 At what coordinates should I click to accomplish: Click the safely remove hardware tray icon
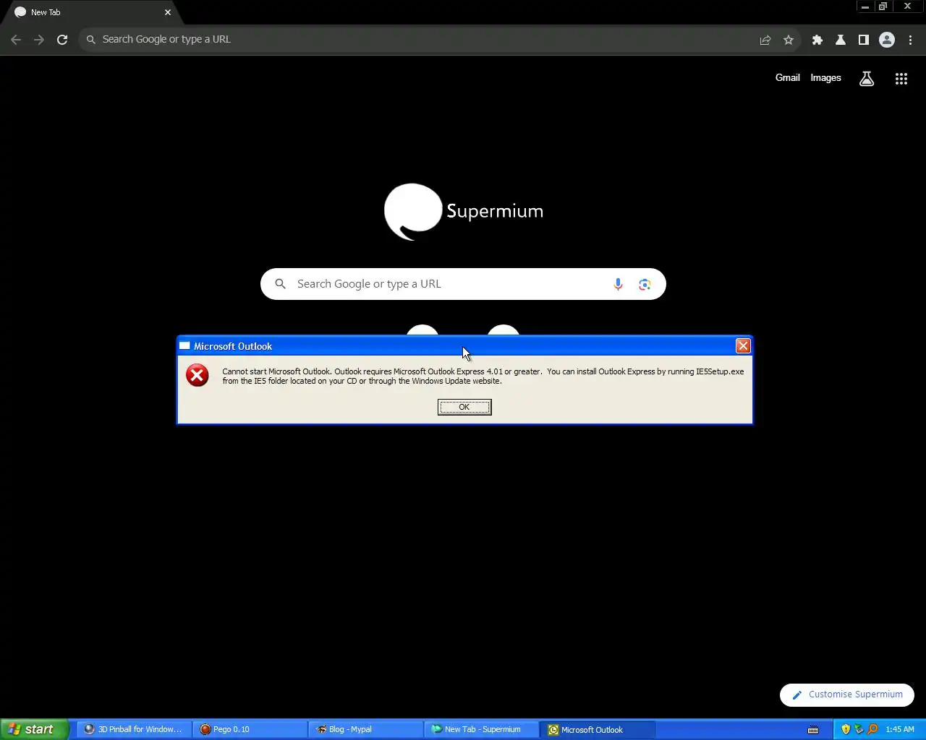pyautogui.click(x=859, y=729)
